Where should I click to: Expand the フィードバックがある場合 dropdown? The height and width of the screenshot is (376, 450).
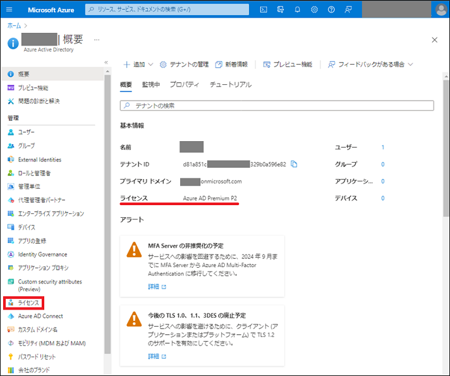(x=370, y=65)
